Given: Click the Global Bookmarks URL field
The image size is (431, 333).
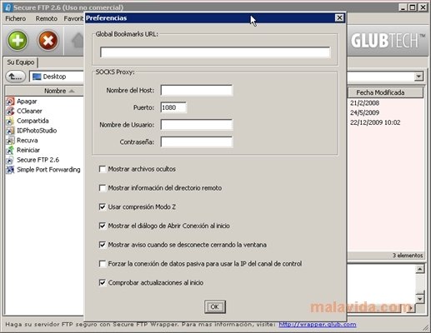Looking at the screenshot, I should (x=215, y=52).
